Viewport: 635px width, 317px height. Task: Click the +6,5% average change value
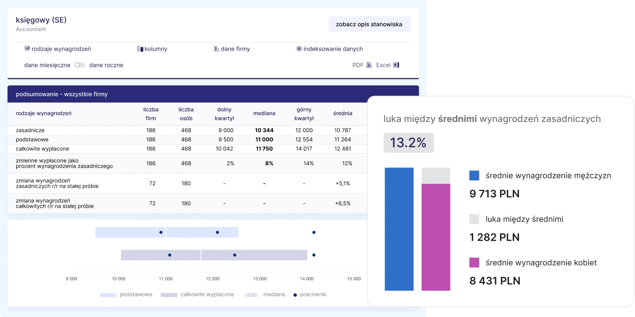[x=343, y=203]
